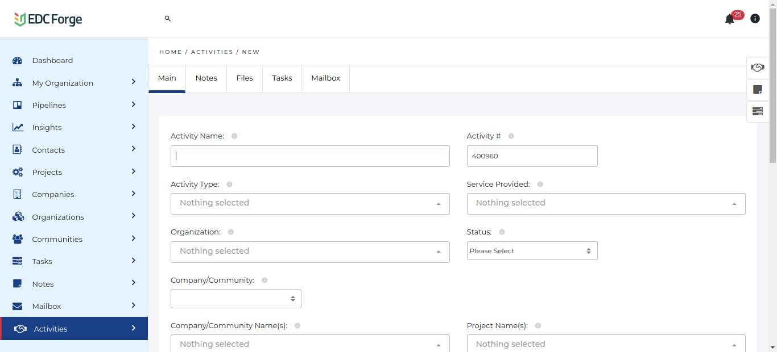Click help icon next to Service Provided
This screenshot has height=352, width=777.
(540, 185)
